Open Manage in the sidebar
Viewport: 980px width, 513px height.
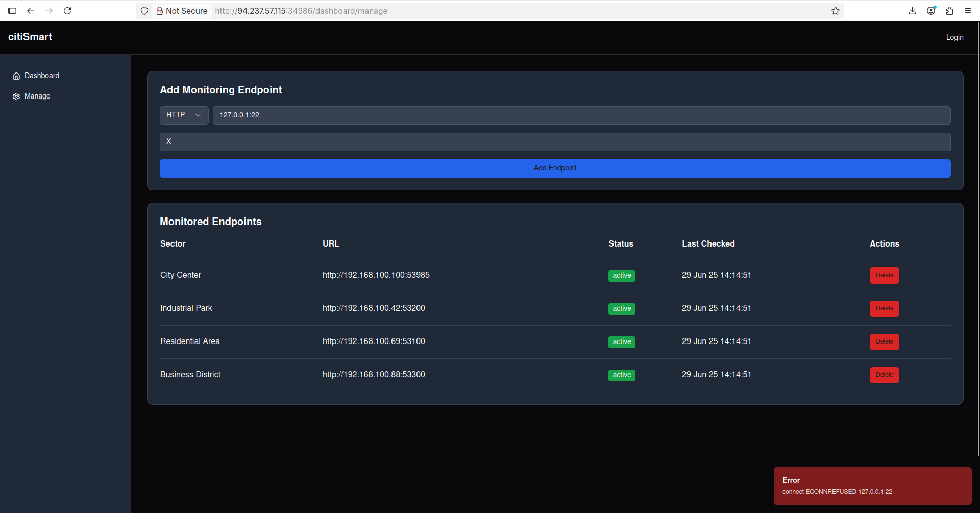tap(37, 96)
